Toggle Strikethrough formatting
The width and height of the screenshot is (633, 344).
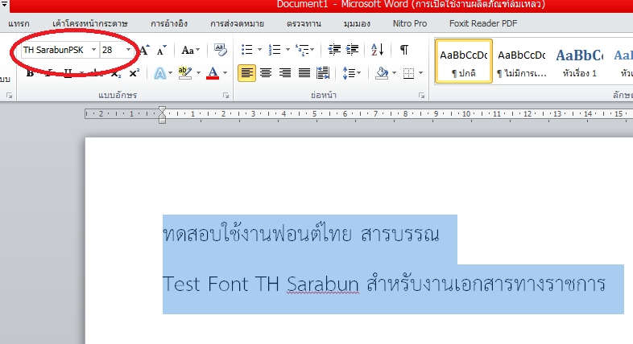(97, 73)
